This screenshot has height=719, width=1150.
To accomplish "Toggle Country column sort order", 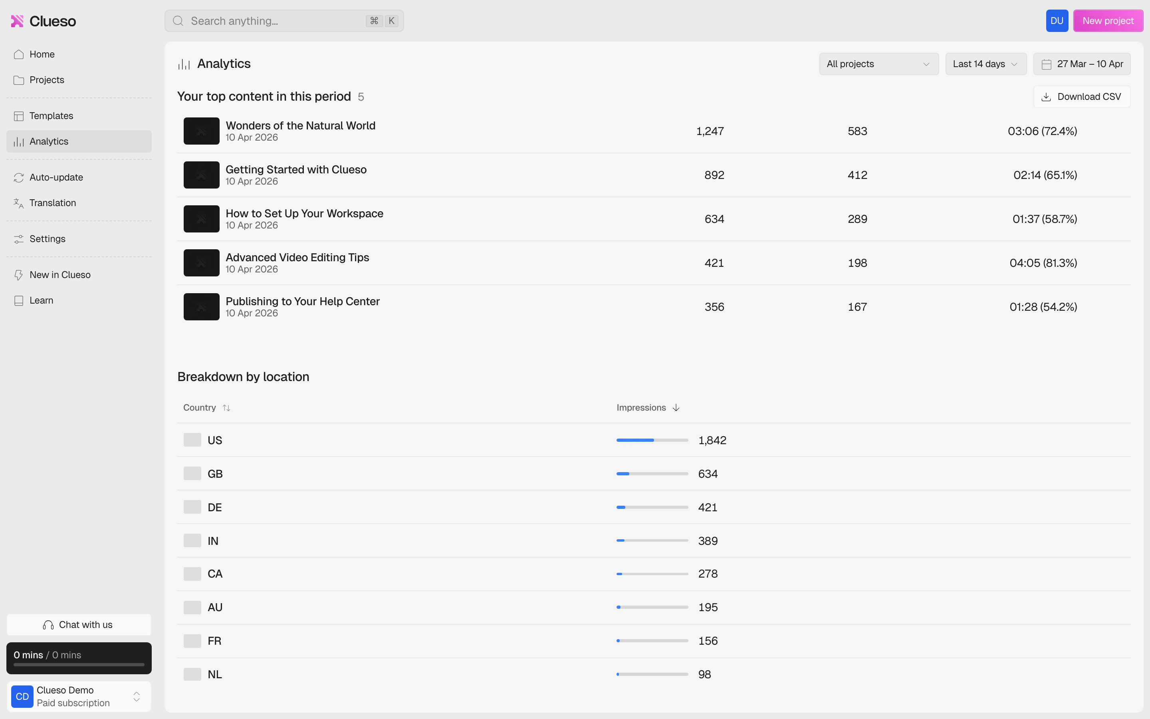I will (226, 408).
